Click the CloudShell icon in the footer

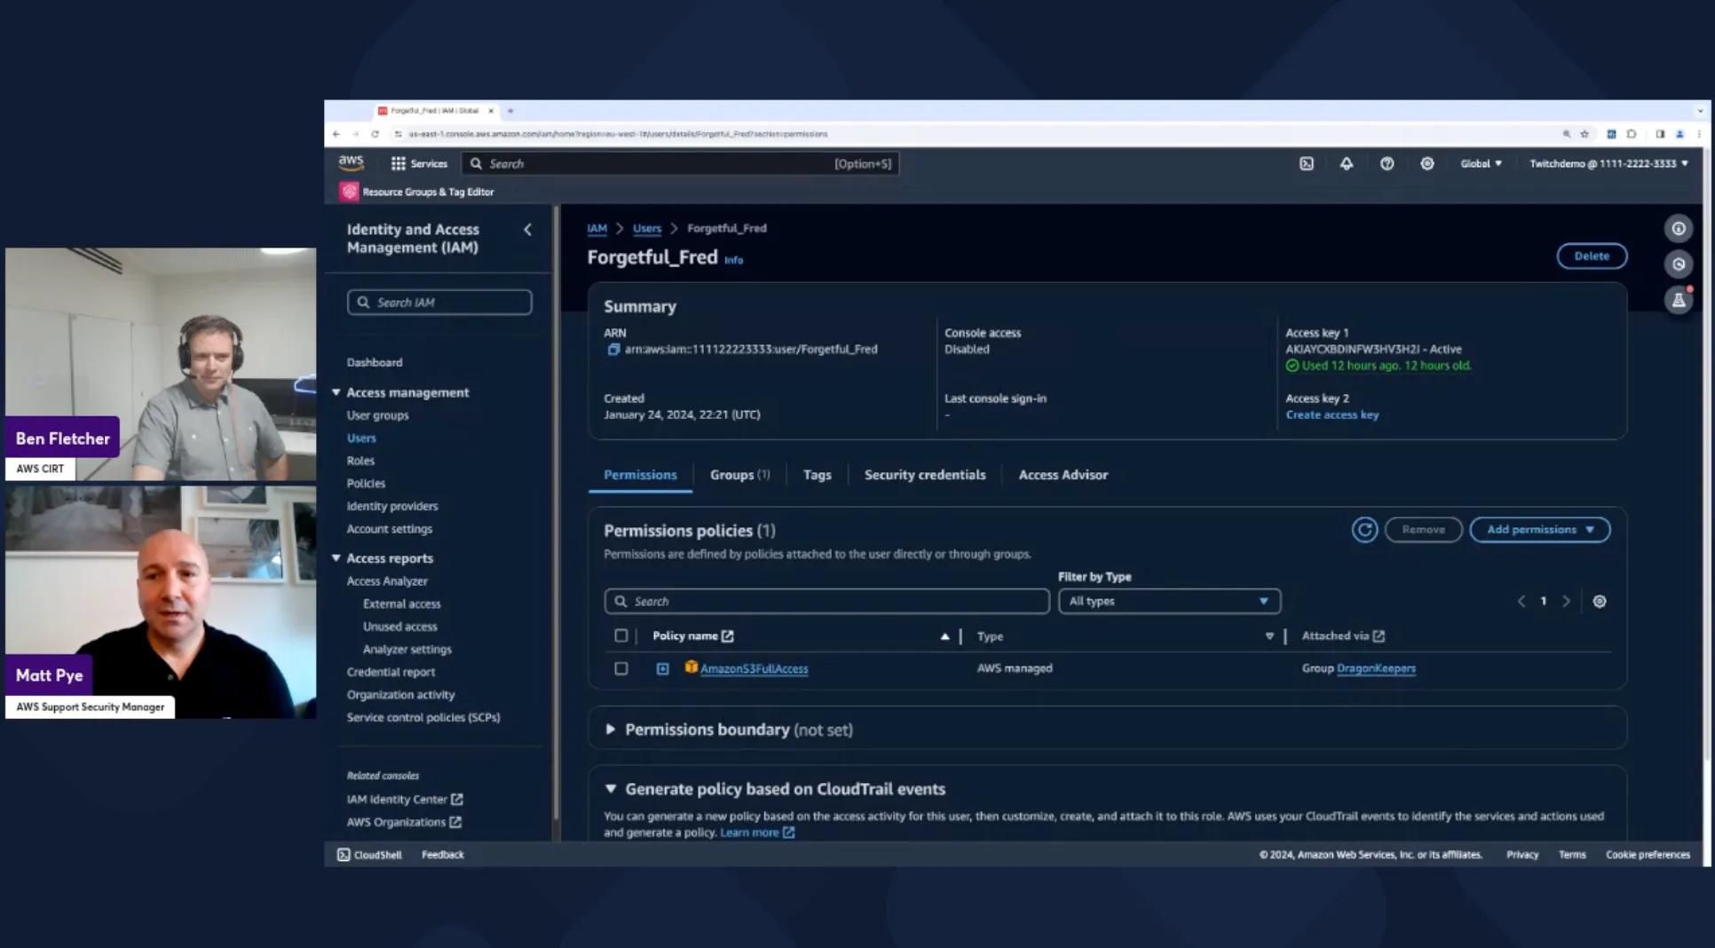coord(344,855)
